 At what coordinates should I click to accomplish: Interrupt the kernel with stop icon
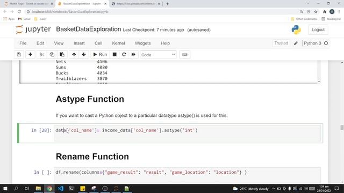tap(114, 55)
